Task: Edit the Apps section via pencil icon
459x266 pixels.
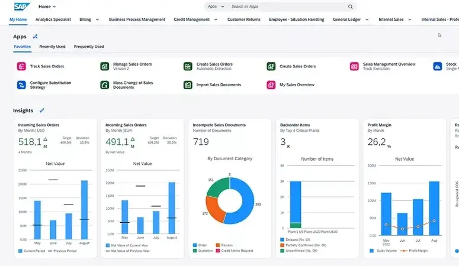Action: [x=35, y=37]
